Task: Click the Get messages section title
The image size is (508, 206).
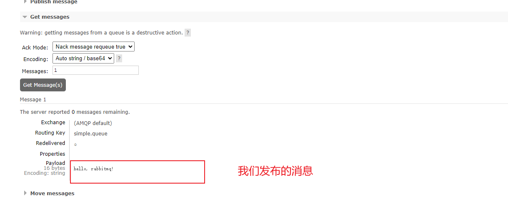Action: pos(50,17)
